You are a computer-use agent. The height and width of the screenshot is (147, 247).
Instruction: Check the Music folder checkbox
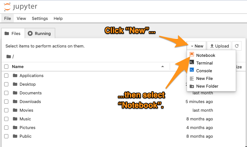pos(6,119)
